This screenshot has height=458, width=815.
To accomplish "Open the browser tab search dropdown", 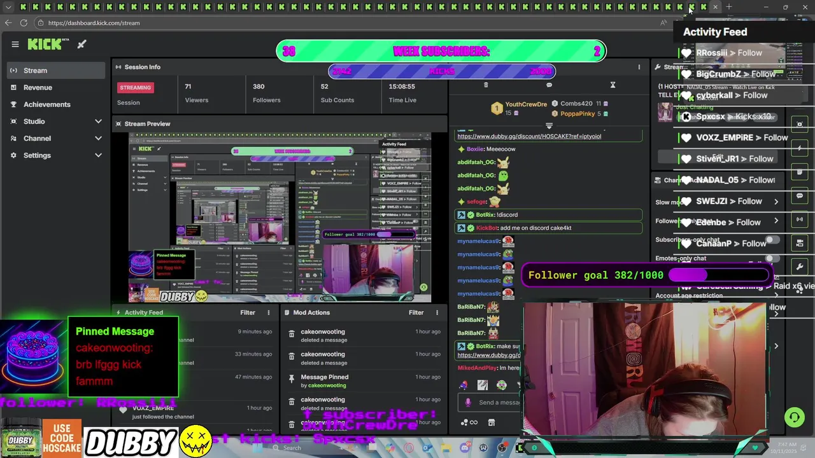I will point(8,7).
